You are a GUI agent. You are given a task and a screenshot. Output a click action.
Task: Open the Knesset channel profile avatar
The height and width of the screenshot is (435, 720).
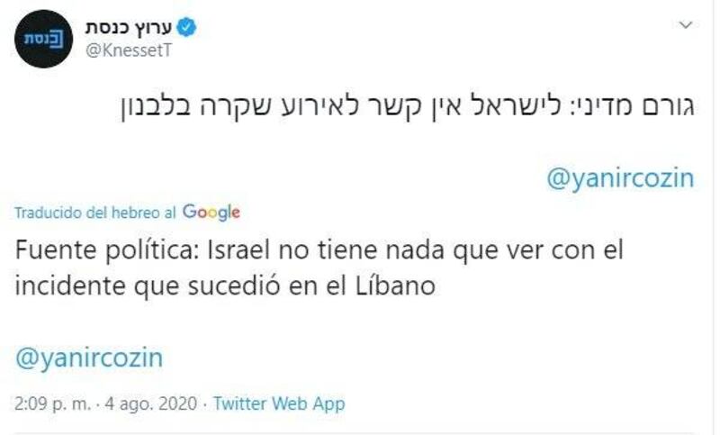[x=43, y=40]
